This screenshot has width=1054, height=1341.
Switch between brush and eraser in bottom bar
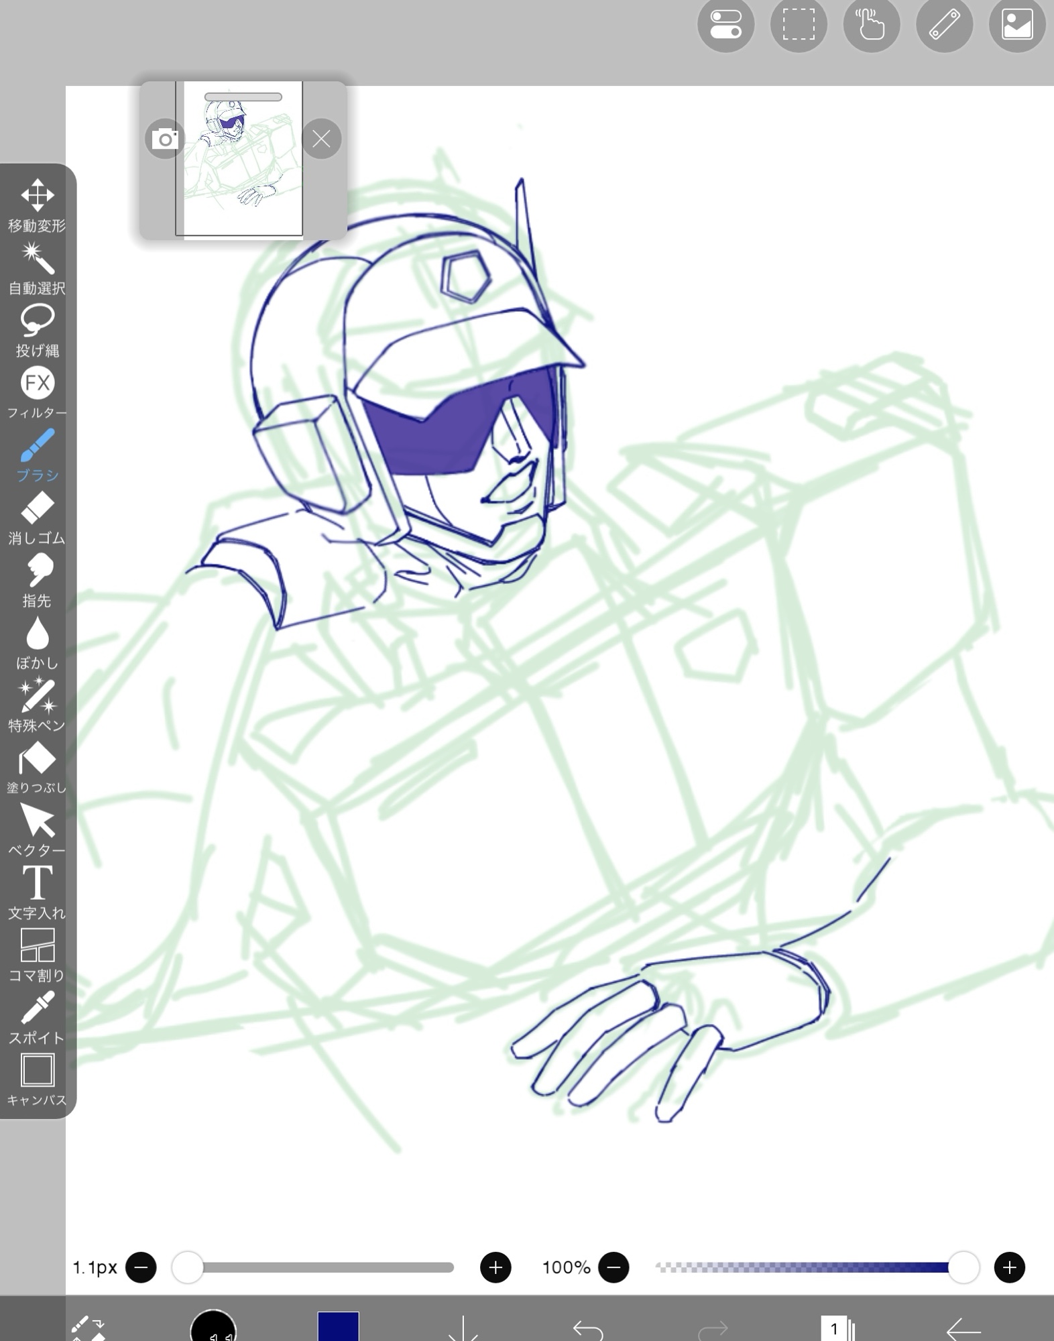[x=89, y=1328]
